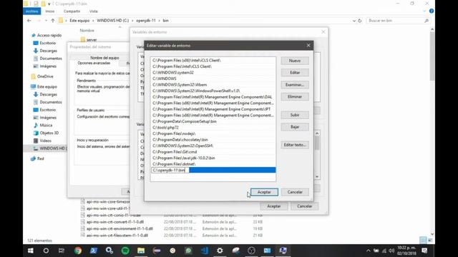Open Nombre del equipo tab in Propiedades del sistema
The width and height of the screenshot is (458, 257).
pos(104,58)
